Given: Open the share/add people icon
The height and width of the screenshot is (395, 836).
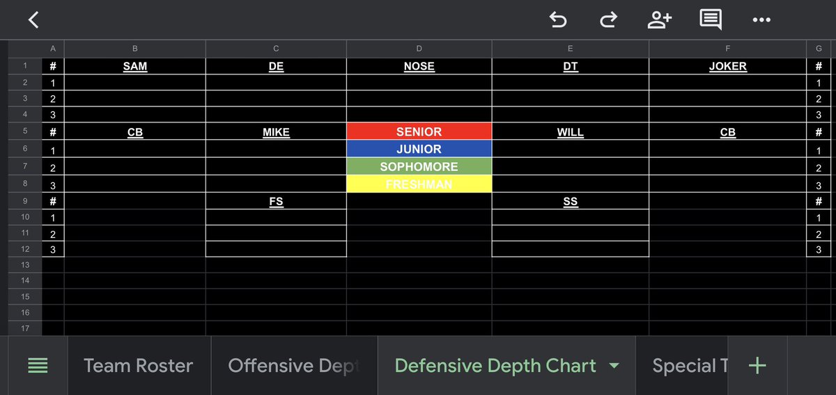Looking at the screenshot, I should pyautogui.click(x=659, y=19).
